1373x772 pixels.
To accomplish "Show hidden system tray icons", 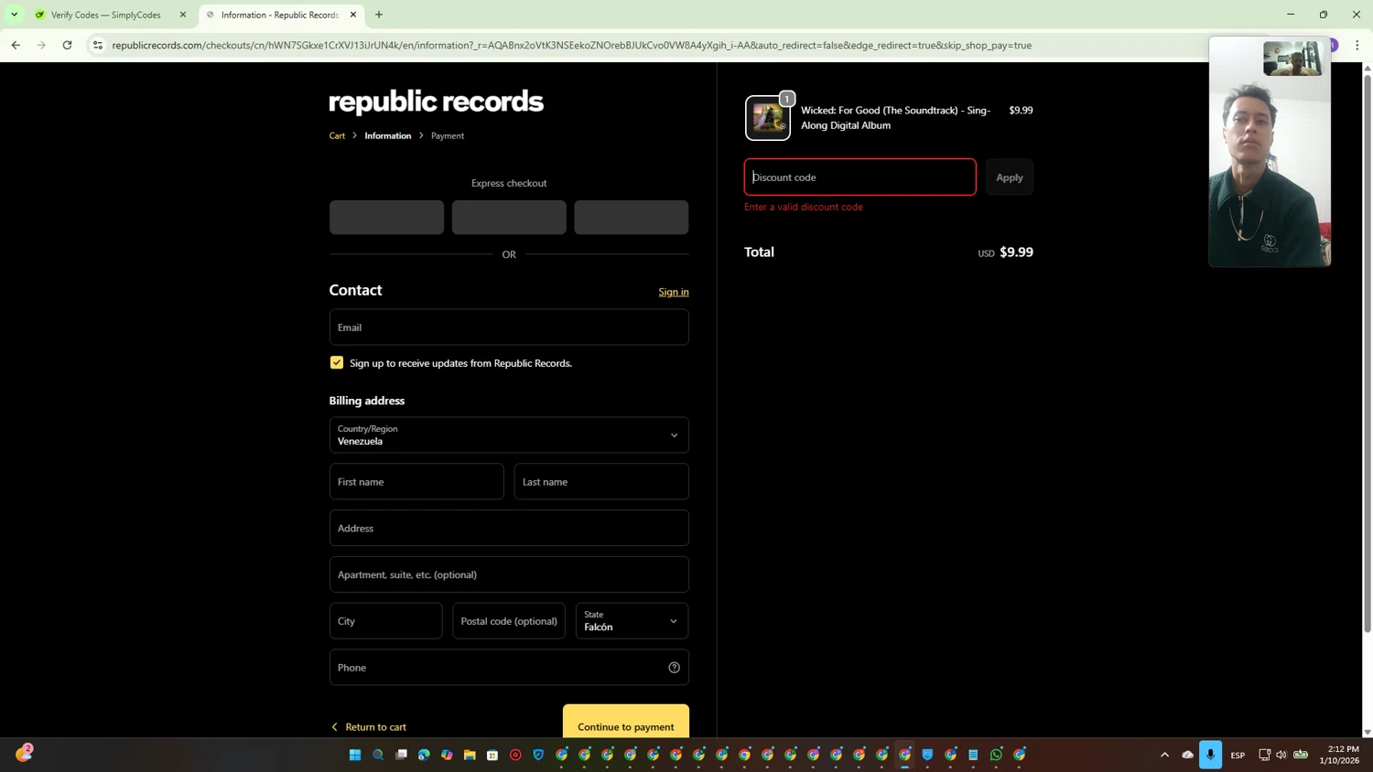I will coord(1164,755).
